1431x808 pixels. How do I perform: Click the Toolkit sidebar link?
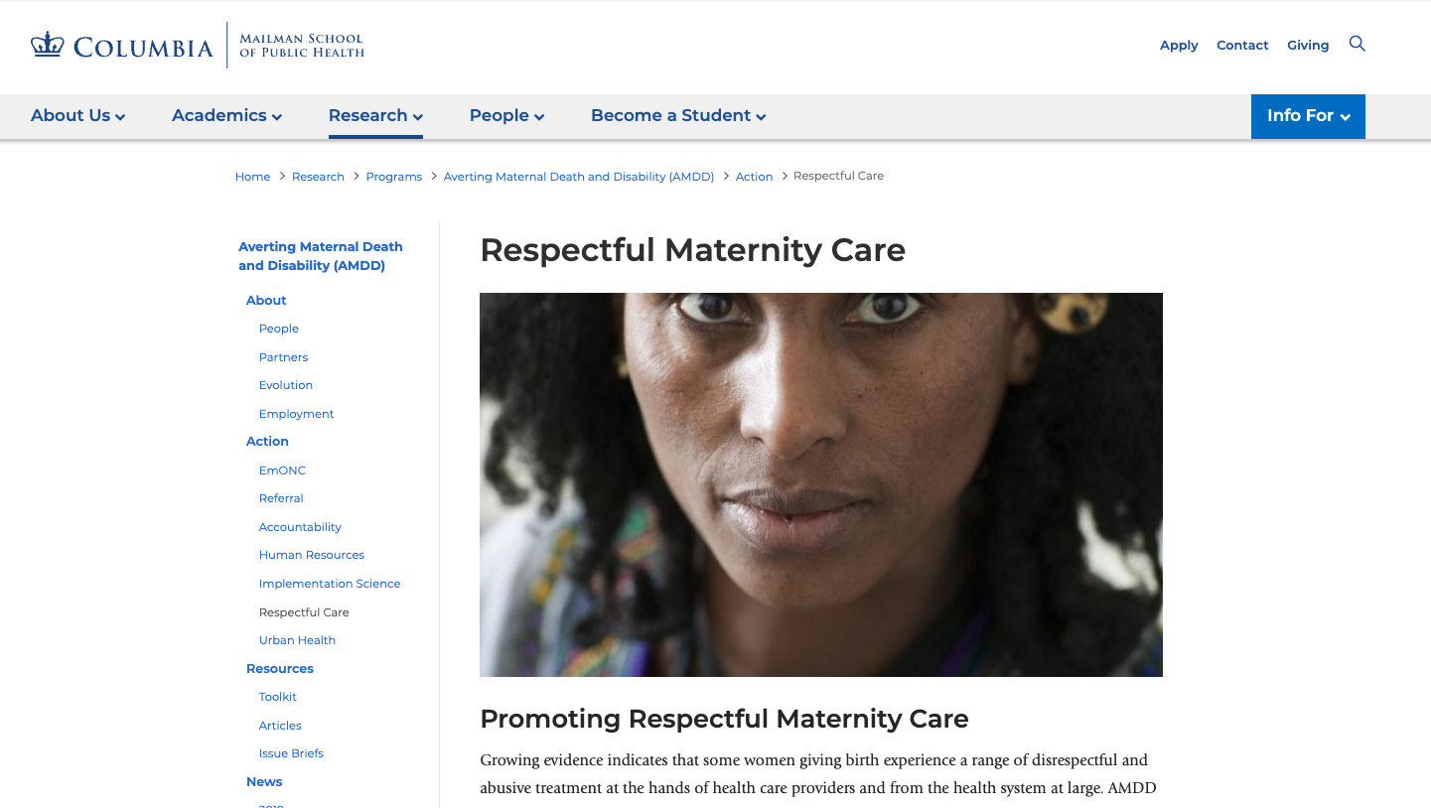point(277,697)
